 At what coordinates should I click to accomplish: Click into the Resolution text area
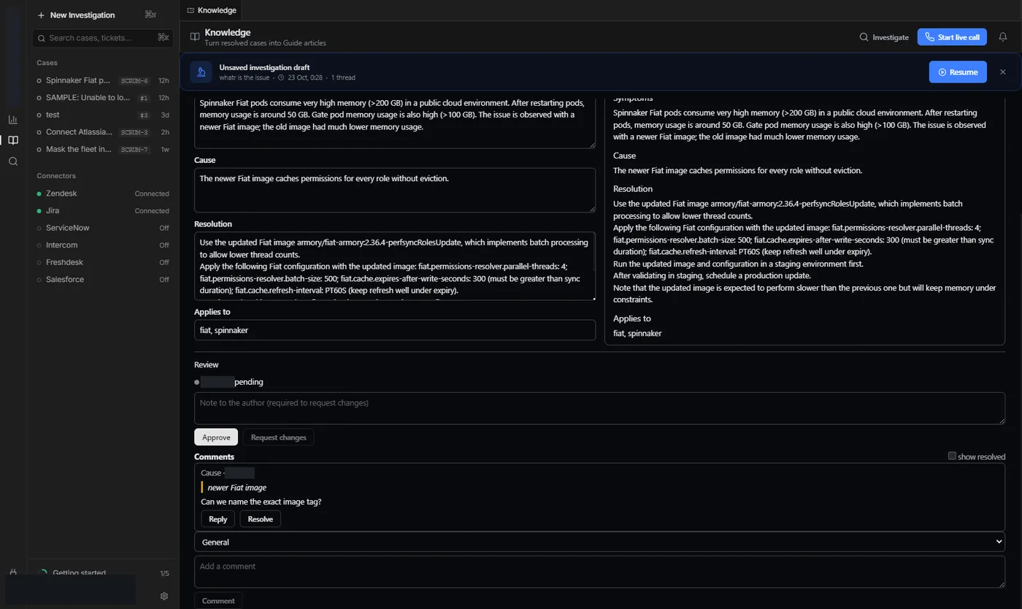coord(395,266)
